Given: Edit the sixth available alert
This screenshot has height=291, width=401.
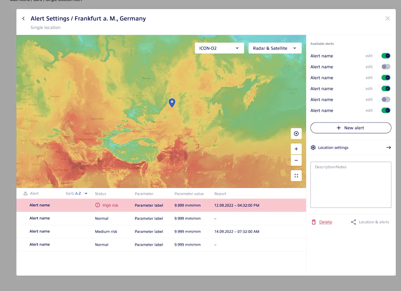Looking at the screenshot, I should click(x=369, y=110).
